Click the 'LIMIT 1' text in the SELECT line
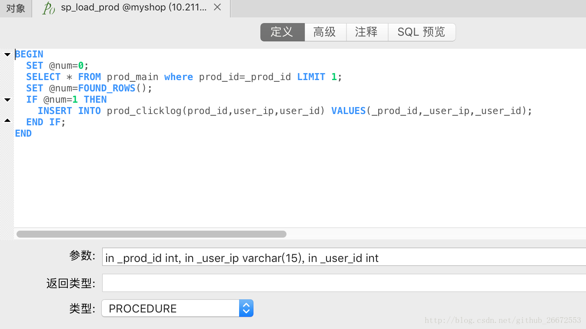This screenshot has width=586, height=329. pos(317,77)
